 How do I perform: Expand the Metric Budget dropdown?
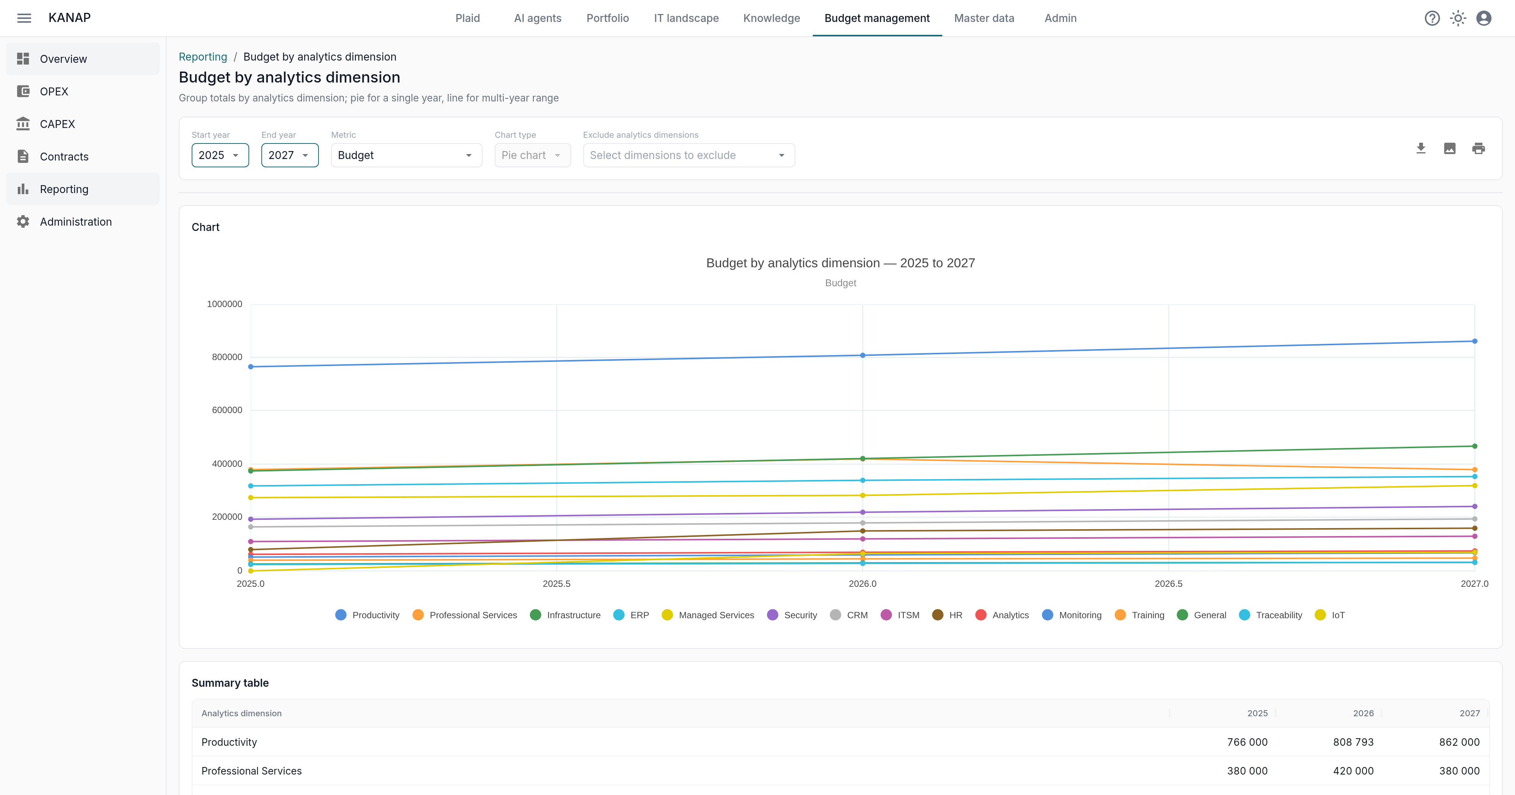coord(406,155)
